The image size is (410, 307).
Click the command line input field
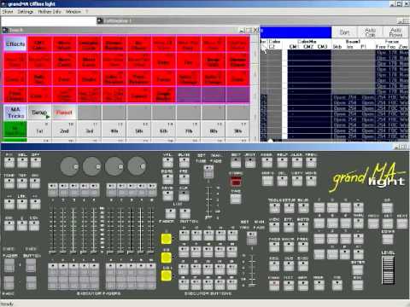(49, 21)
